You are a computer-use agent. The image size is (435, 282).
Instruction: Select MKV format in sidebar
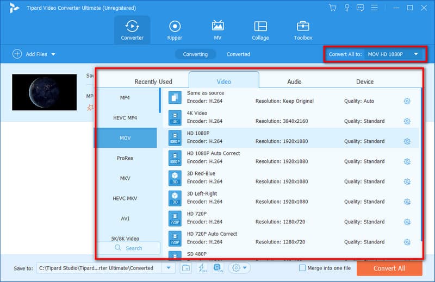click(x=125, y=178)
